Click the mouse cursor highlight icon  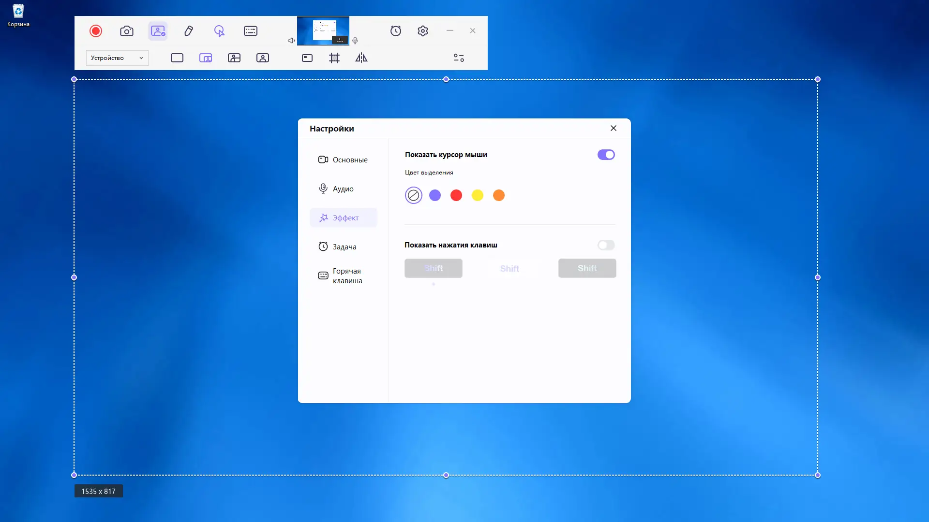pyautogui.click(x=219, y=31)
